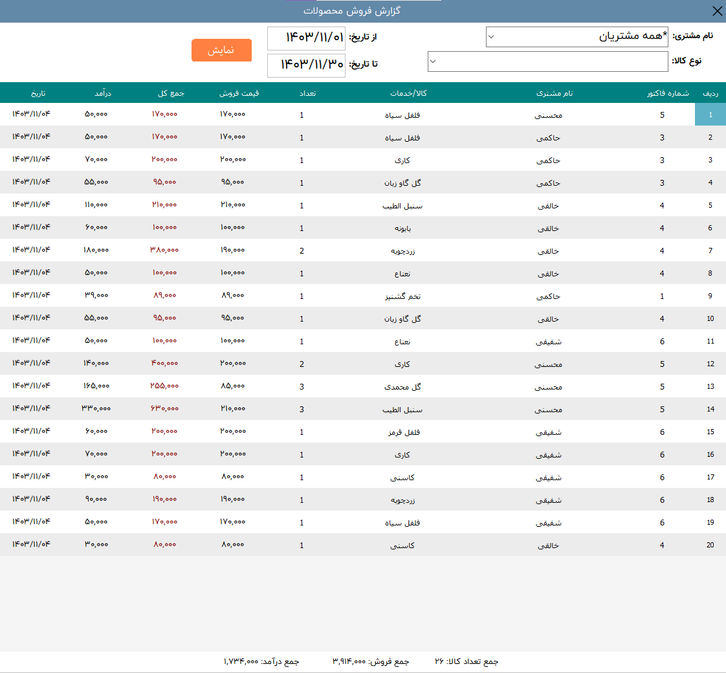
Task: Open the نام مشتری customer dropdown
Action: tap(577, 37)
